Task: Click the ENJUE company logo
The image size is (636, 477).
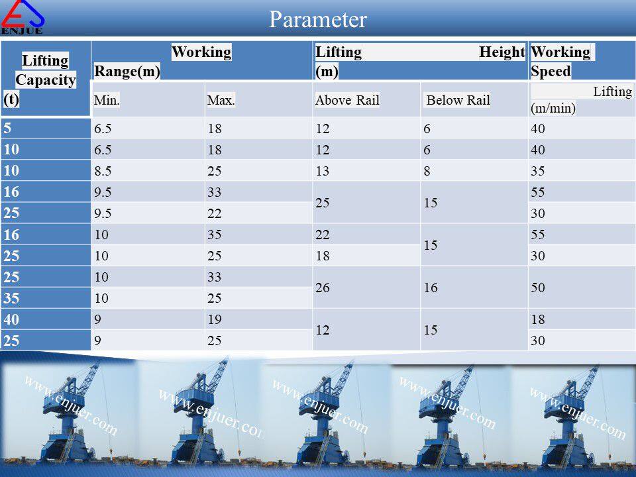Action: pyautogui.click(x=23, y=17)
